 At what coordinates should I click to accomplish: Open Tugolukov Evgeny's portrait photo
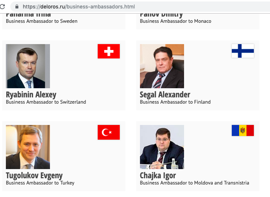28,147
